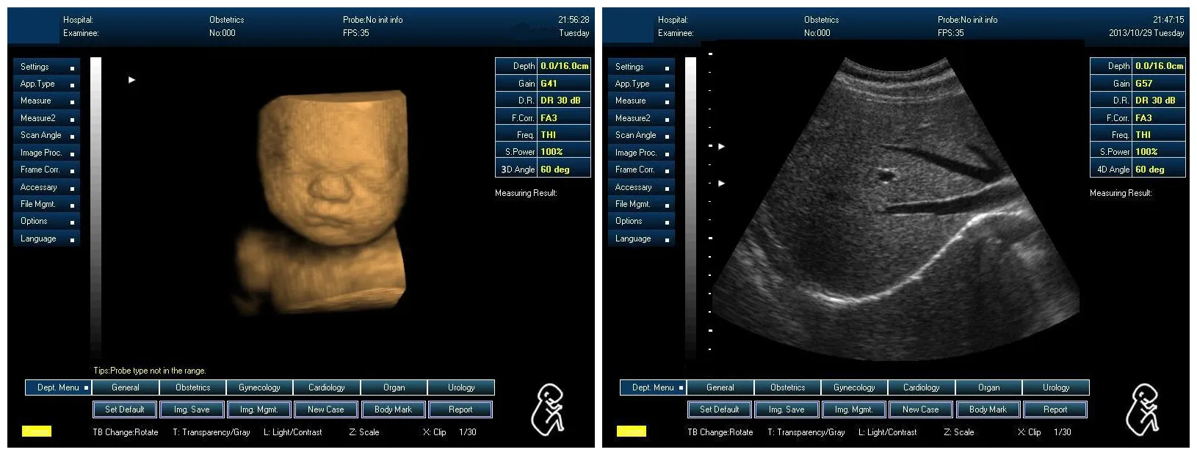
Task: Open Measure2 in left 3D window sidebar
Action: point(46,118)
